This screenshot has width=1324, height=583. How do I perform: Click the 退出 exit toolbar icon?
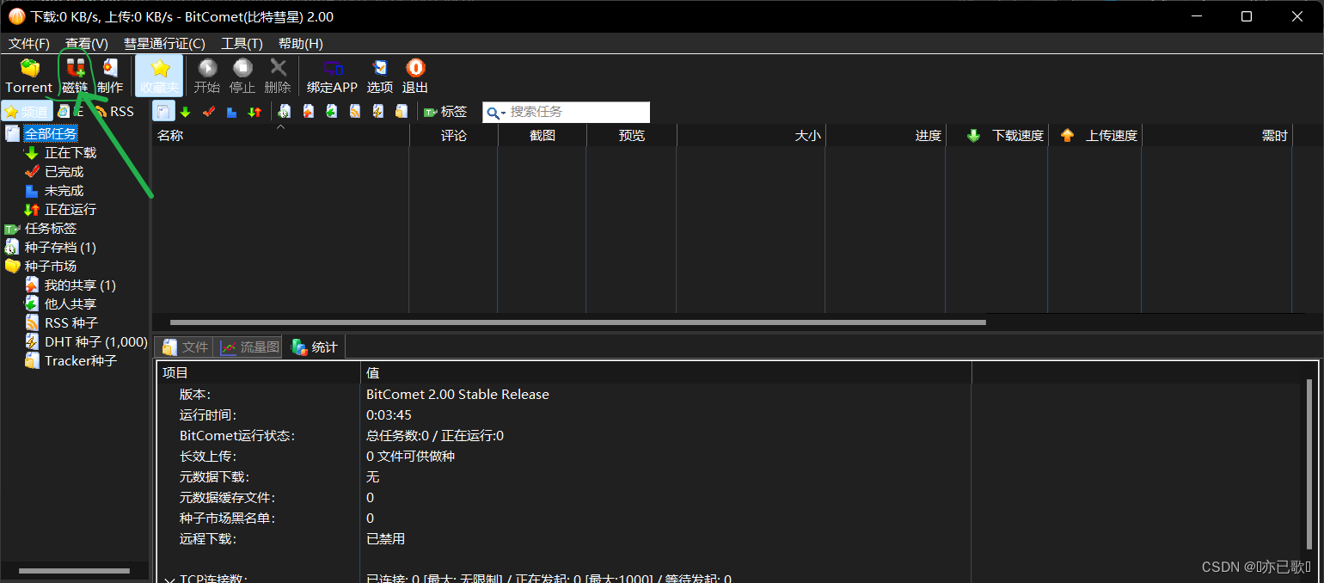click(x=415, y=76)
